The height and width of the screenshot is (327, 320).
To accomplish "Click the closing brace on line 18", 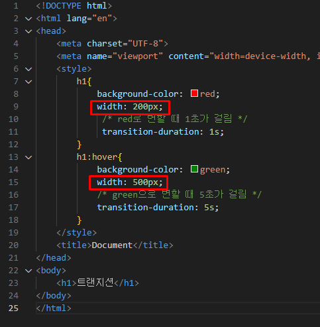I will click(80, 220).
